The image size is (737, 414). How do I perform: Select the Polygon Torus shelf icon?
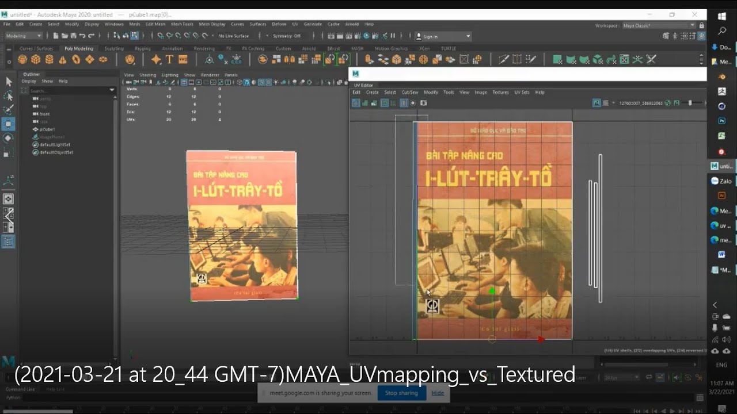click(x=76, y=59)
